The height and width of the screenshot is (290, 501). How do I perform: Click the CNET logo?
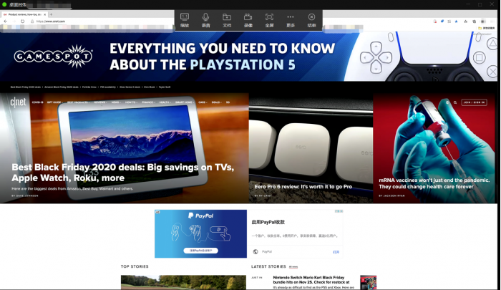[18, 102]
